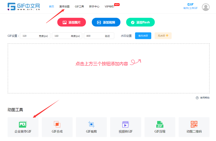
Task: Open the GIF裁剪 tool card label
Action: [x=91, y=132]
